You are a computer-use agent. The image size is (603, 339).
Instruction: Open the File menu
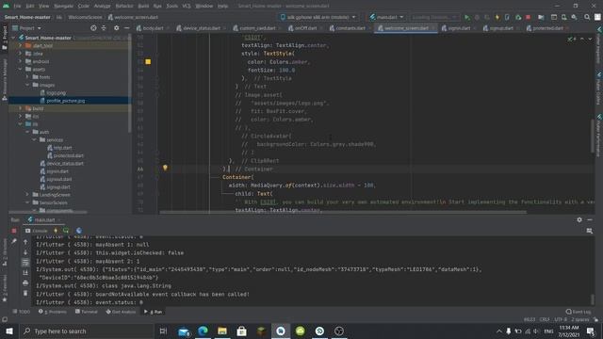click(18, 6)
